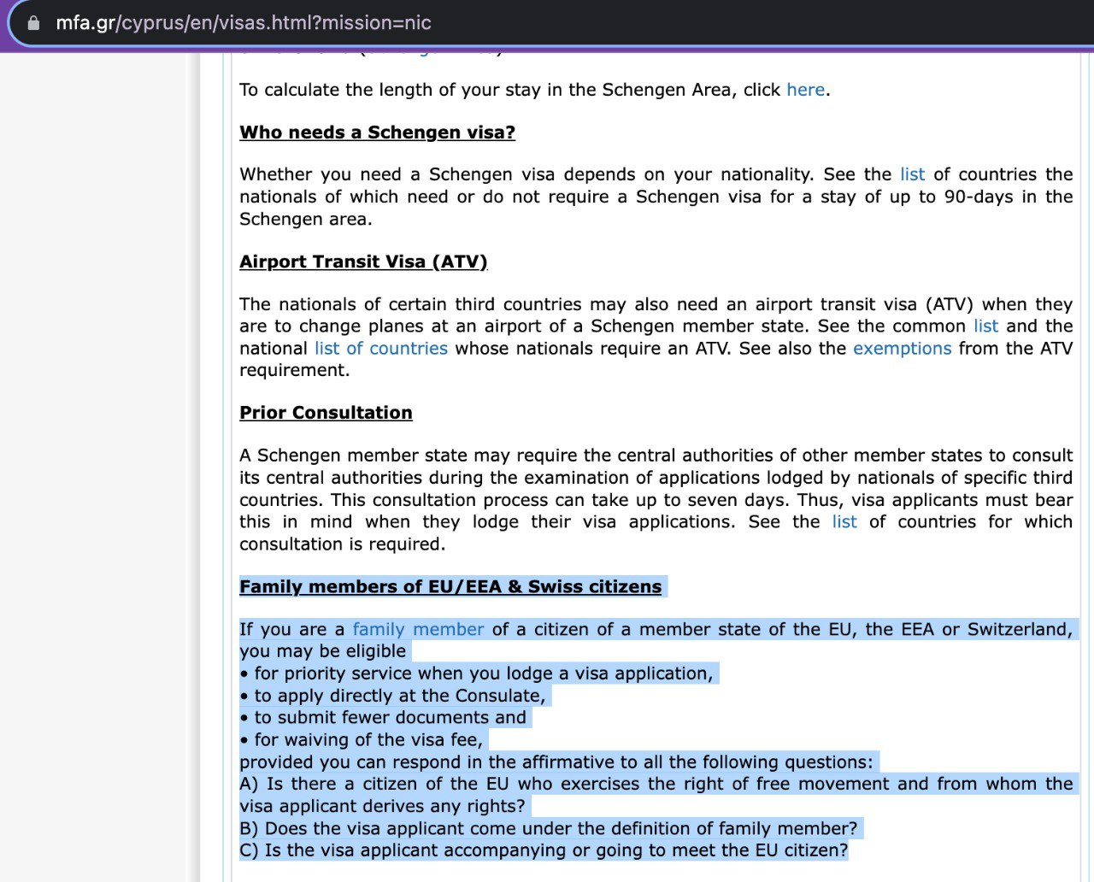Click the 'Airport Transit Visa (ATV)' heading
This screenshot has width=1094, height=882.
click(x=363, y=262)
